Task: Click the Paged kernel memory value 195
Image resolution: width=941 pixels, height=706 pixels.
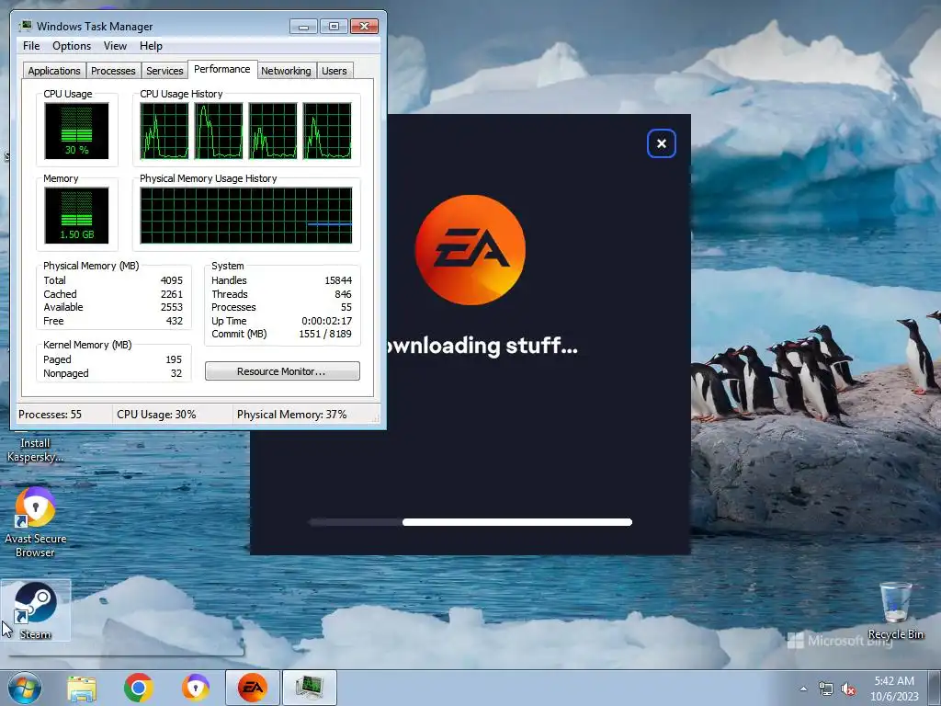Action: pyautogui.click(x=174, y=359)
